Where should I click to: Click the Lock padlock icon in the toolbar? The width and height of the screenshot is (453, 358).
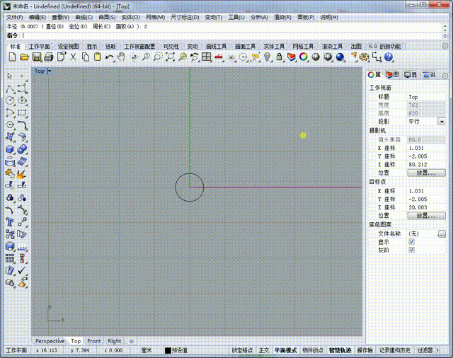[279, 57]
